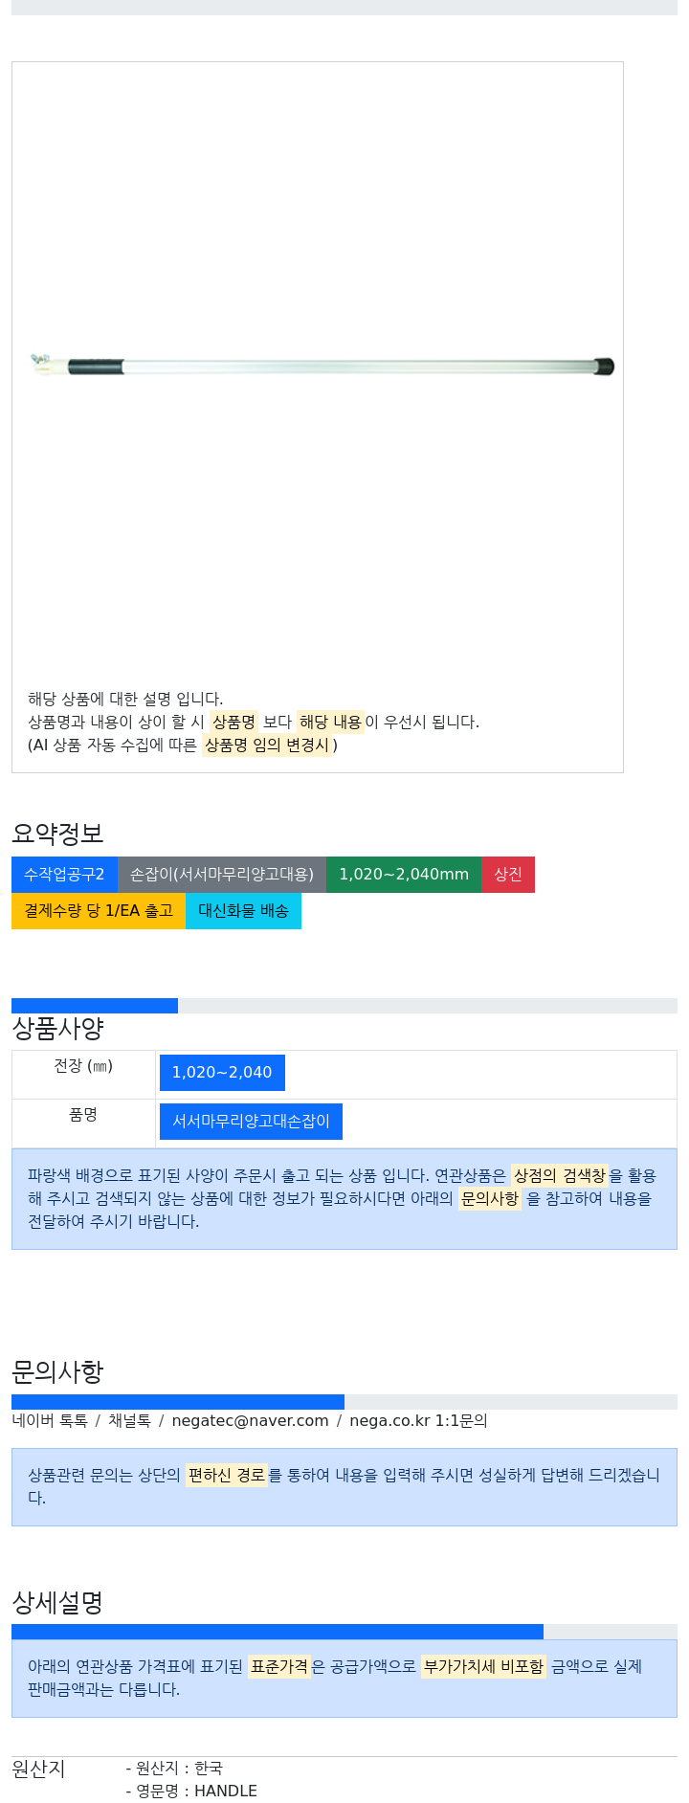Screen dimensions: 689x1803
Task: Click the yellow 결제수량 당 1/EA 출고 badge
Action: (99, 911)
